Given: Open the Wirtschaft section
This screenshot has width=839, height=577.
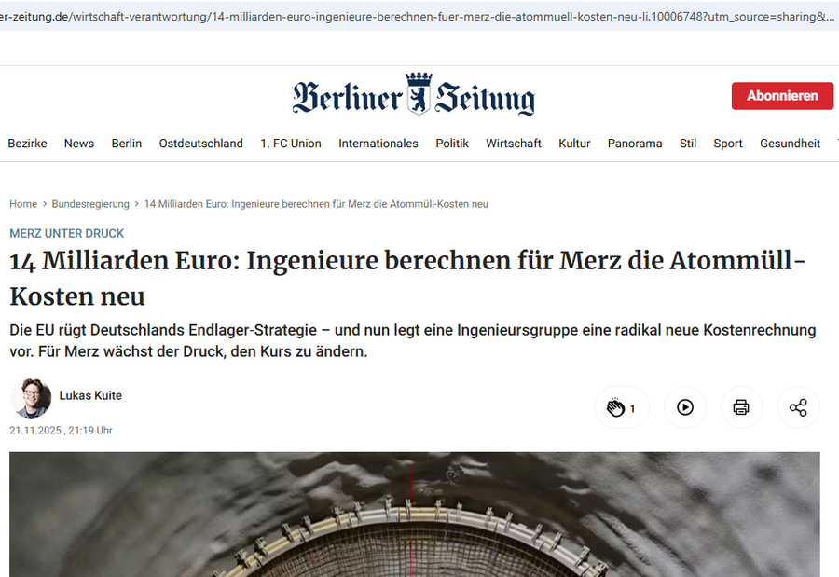Looking at the screenshot, I should coord(514,144).
